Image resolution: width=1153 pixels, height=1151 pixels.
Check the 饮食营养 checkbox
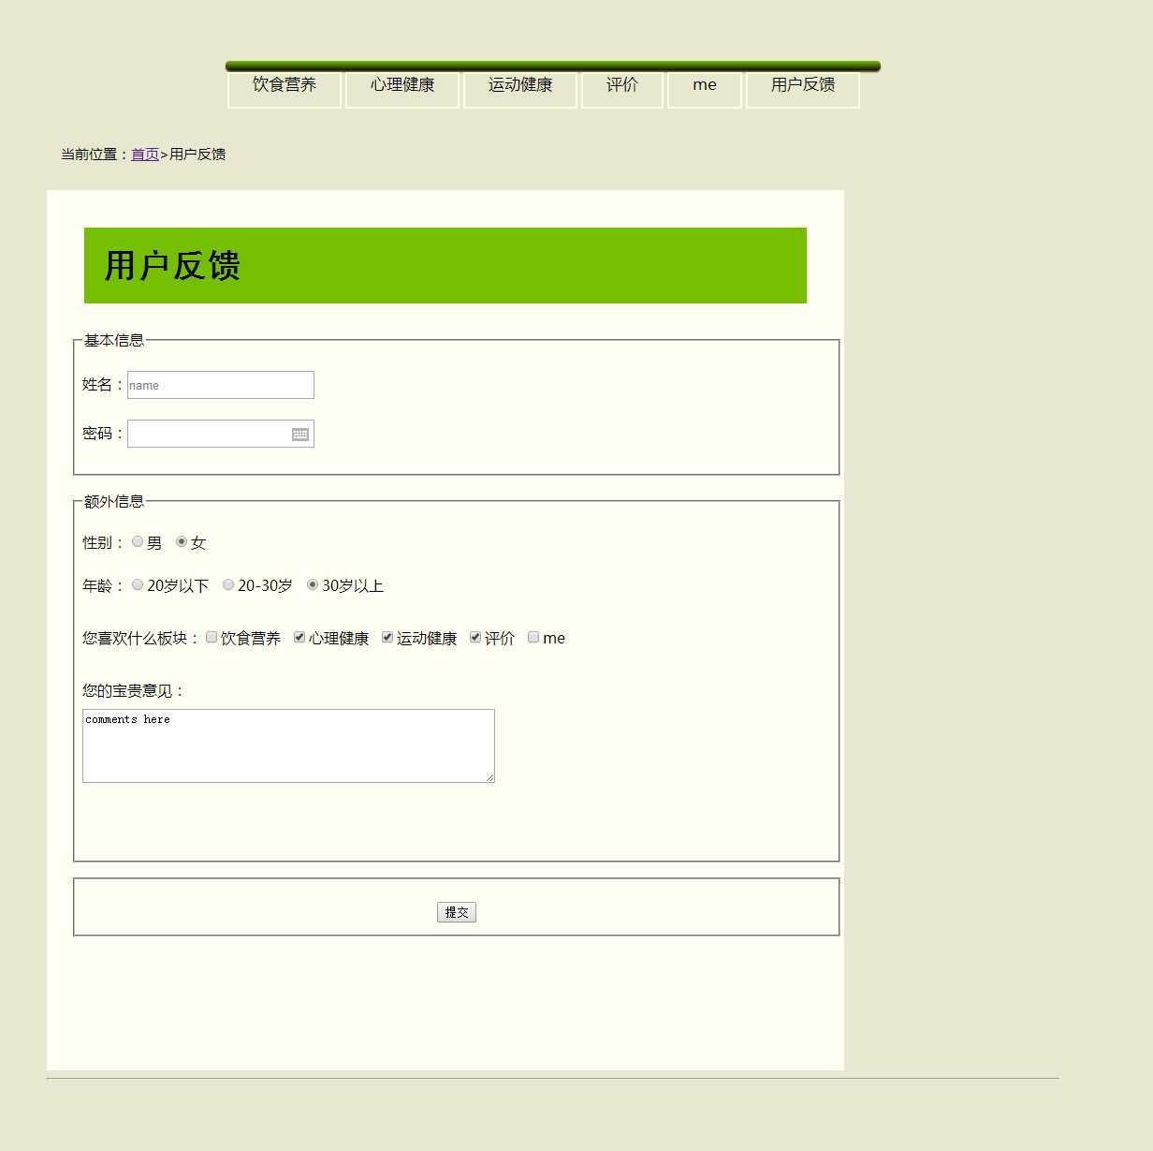point(212,637)
